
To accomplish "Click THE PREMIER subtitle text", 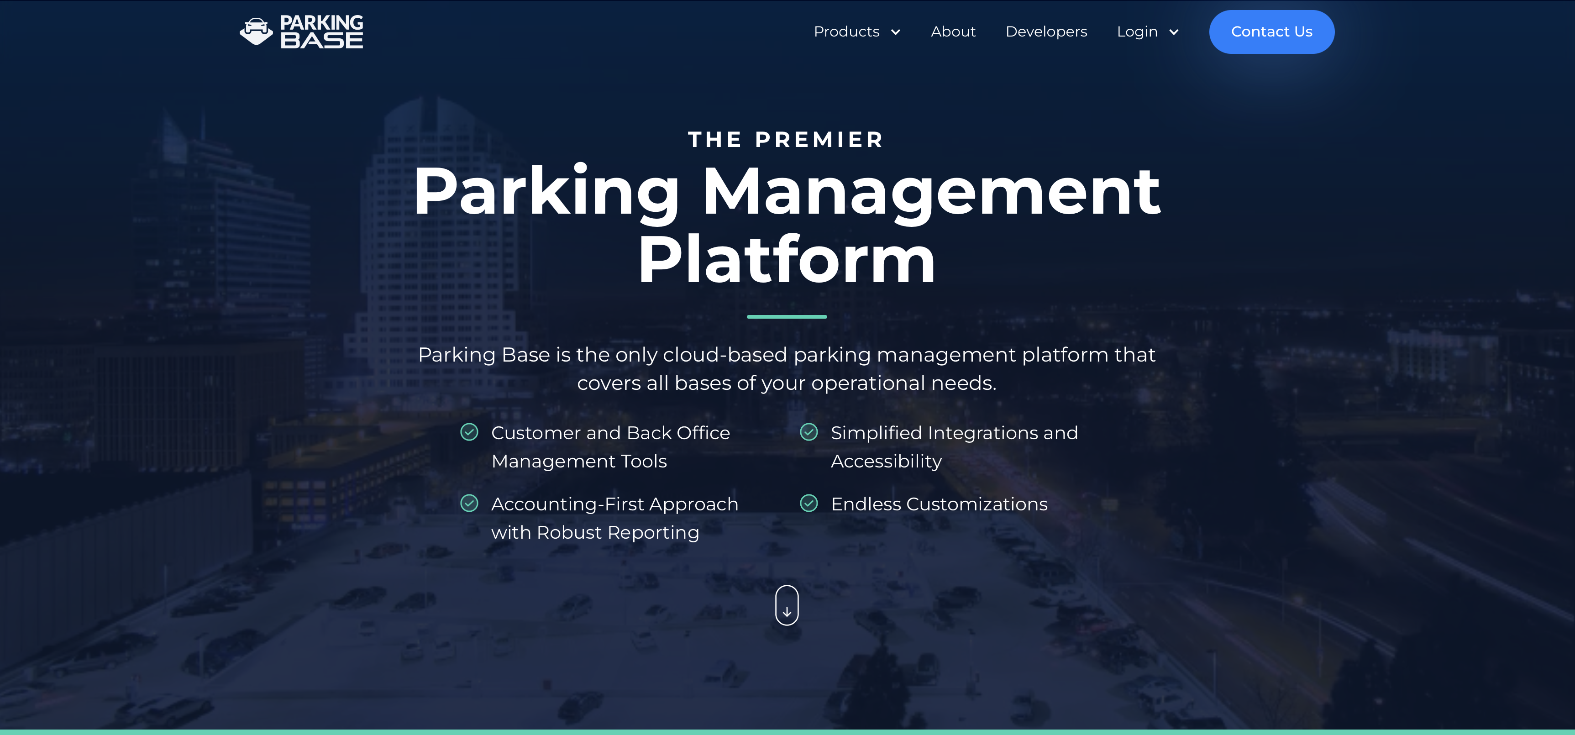I will pyautogui.click(x=786, y=139).
